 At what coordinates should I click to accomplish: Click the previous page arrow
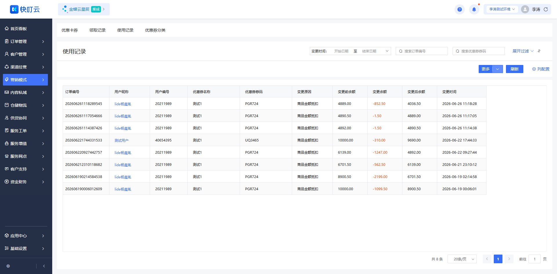tap(487, 259)
